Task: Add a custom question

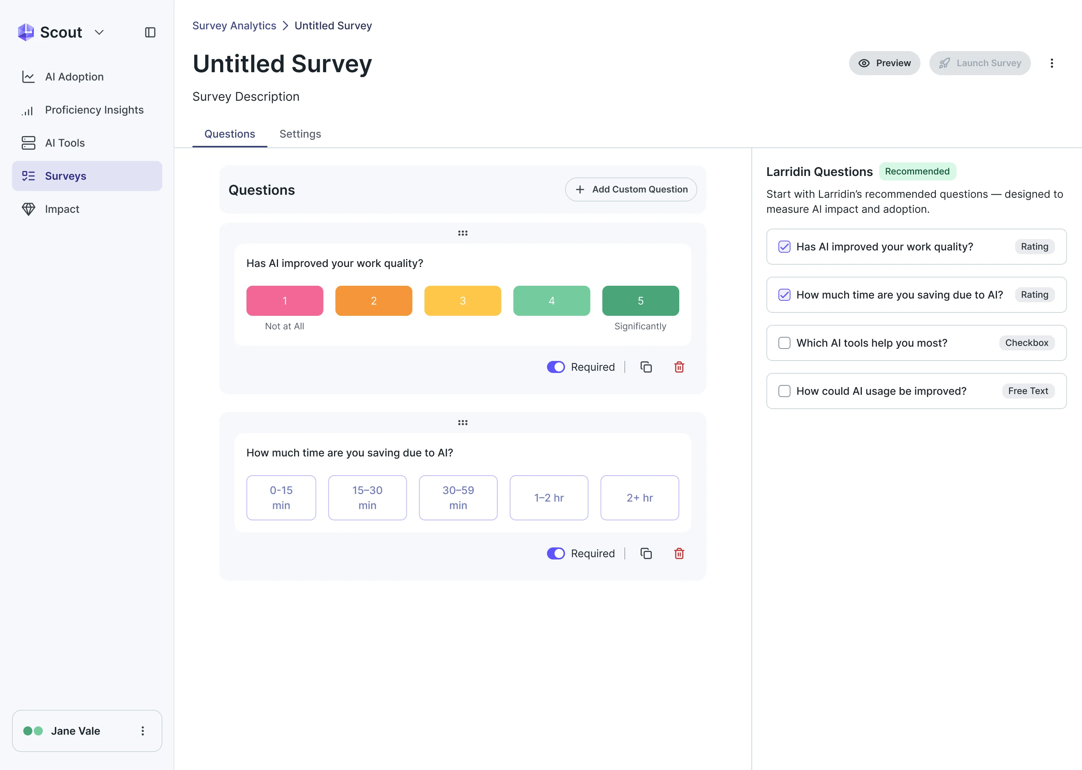Action: pyautogui.click(x=631, y=189)
